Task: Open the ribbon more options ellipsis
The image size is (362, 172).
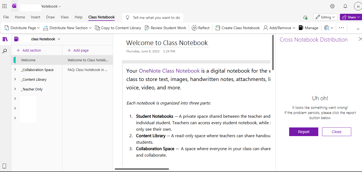Action: [x=341, y=28]
